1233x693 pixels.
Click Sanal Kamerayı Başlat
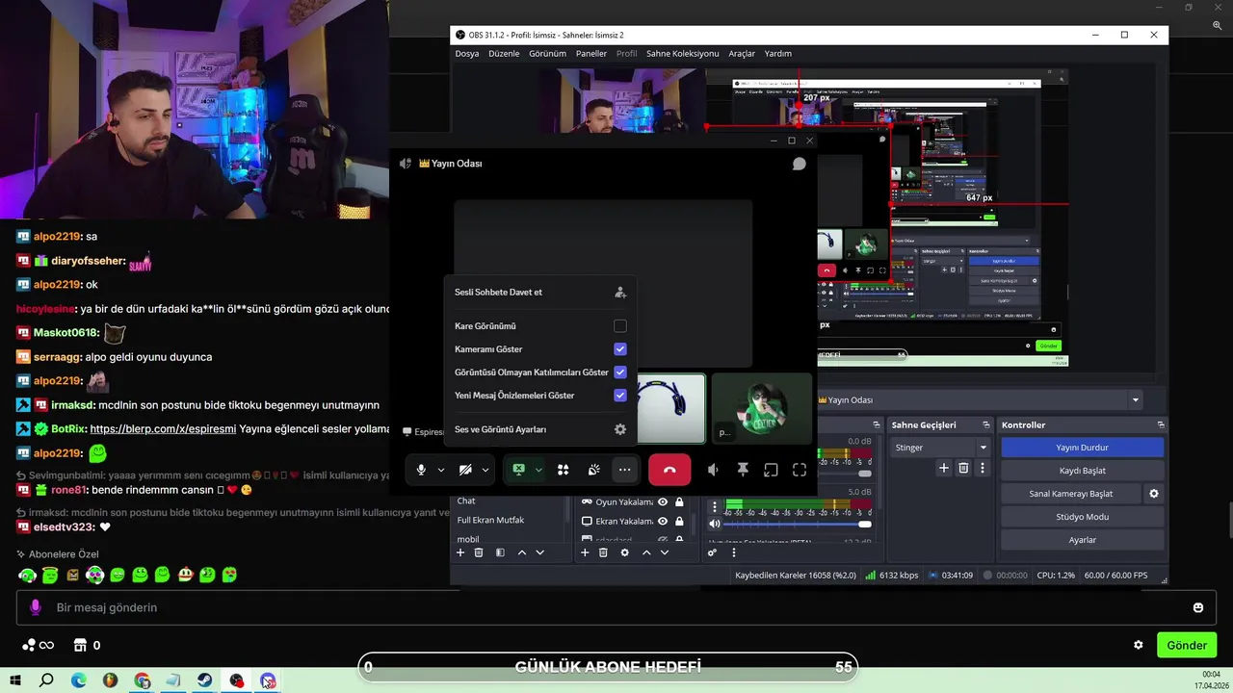1070,494
